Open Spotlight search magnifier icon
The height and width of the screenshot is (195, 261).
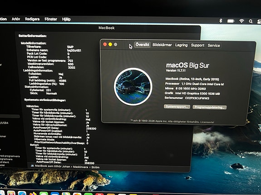tap(251, 21)
